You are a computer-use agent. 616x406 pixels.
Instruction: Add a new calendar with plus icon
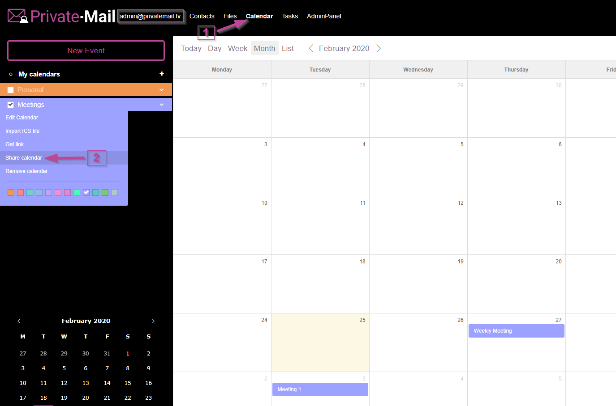pyautogui.click(x=162, y=74)
